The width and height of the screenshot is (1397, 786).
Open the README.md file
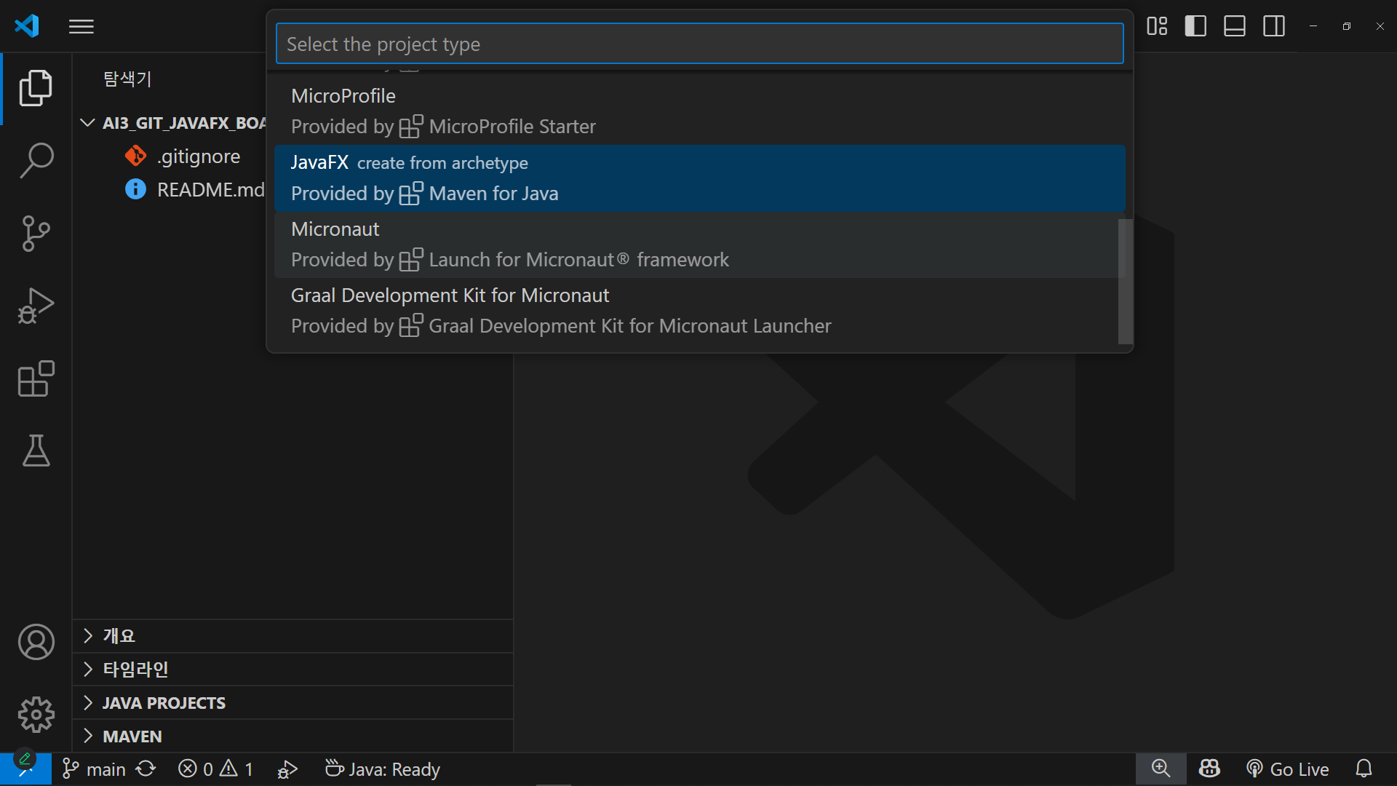210,190
